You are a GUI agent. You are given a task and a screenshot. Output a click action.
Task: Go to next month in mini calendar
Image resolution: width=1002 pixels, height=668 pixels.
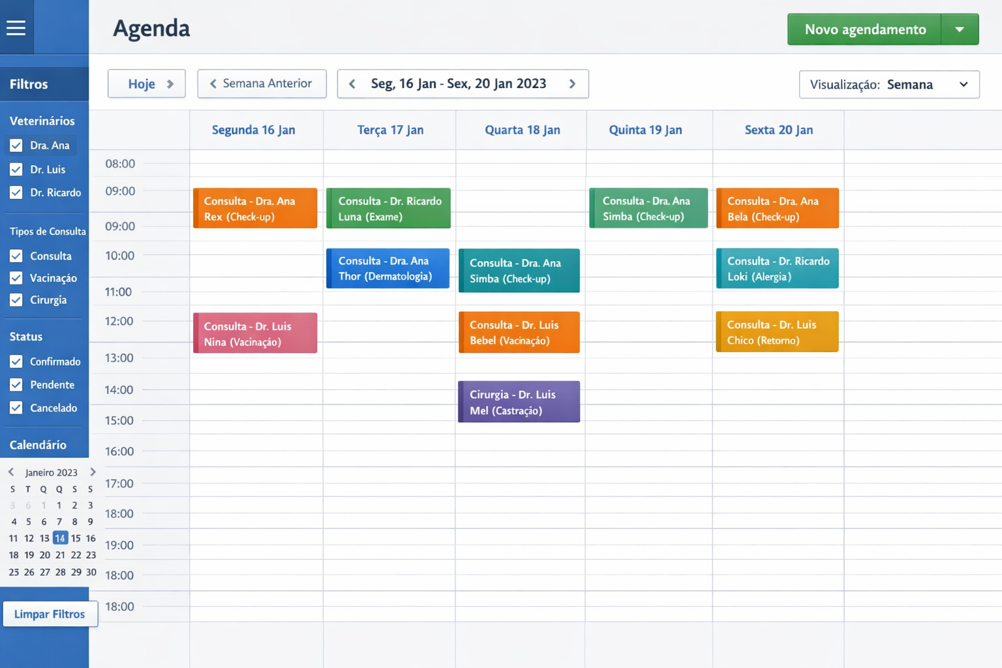93,472
